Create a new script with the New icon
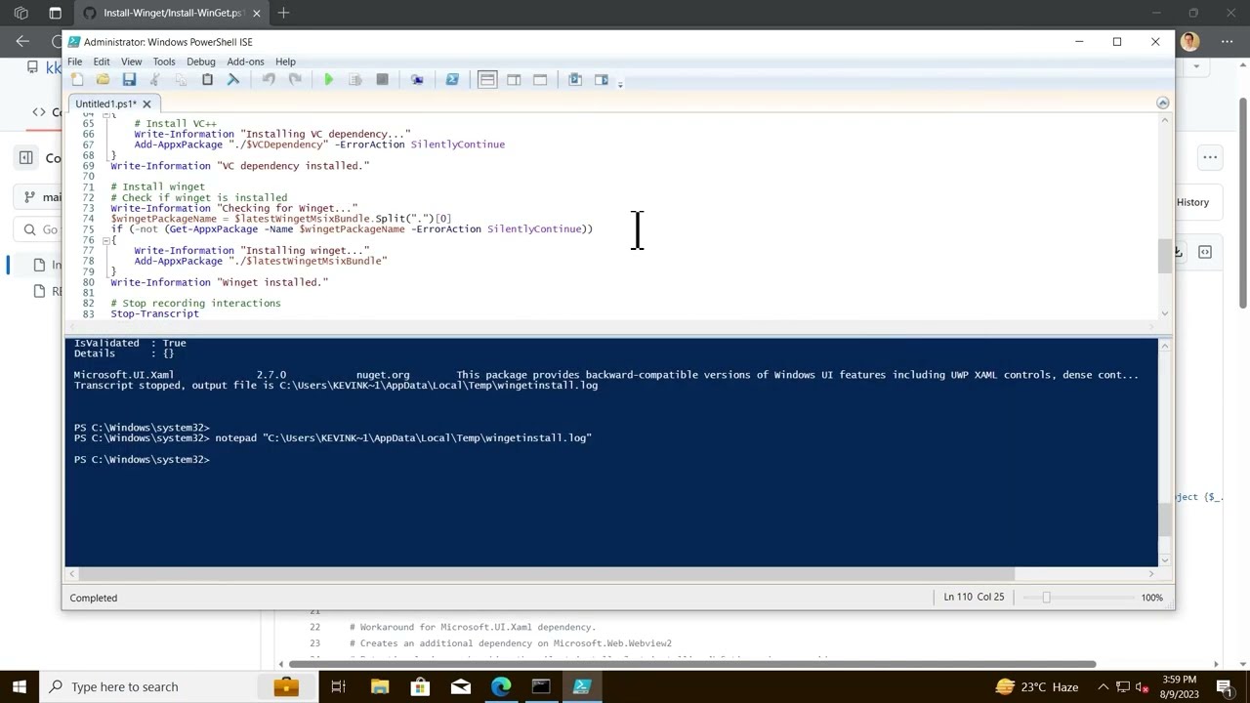 77,80
